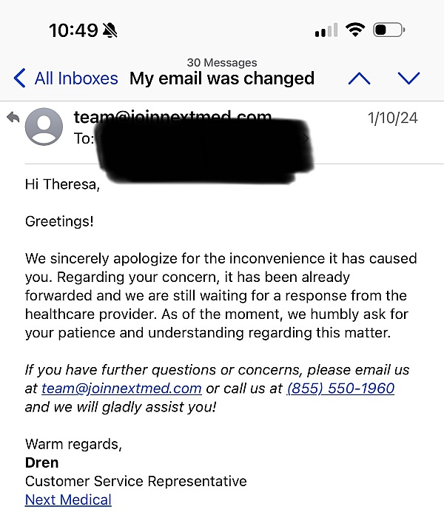444x518 pixels.
Task: Tap the silent mode bell icon
Action: (x=110, y=30)
